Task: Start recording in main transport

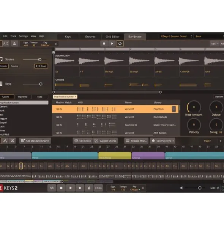Action: (x=80, y=188)
